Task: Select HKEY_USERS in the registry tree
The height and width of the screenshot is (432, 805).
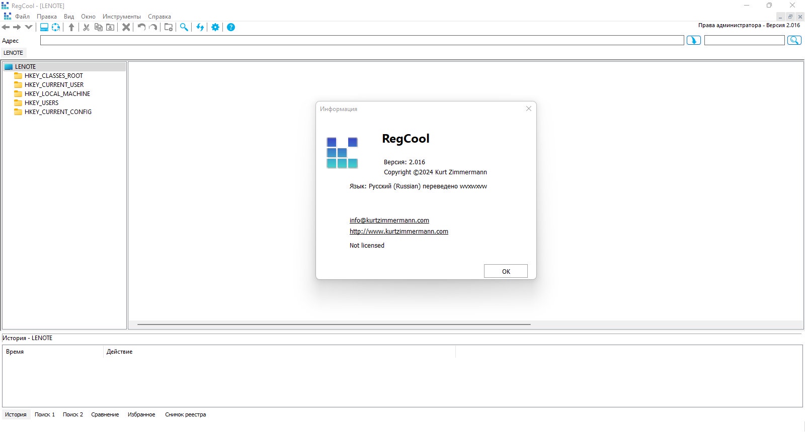Action: 41,103
